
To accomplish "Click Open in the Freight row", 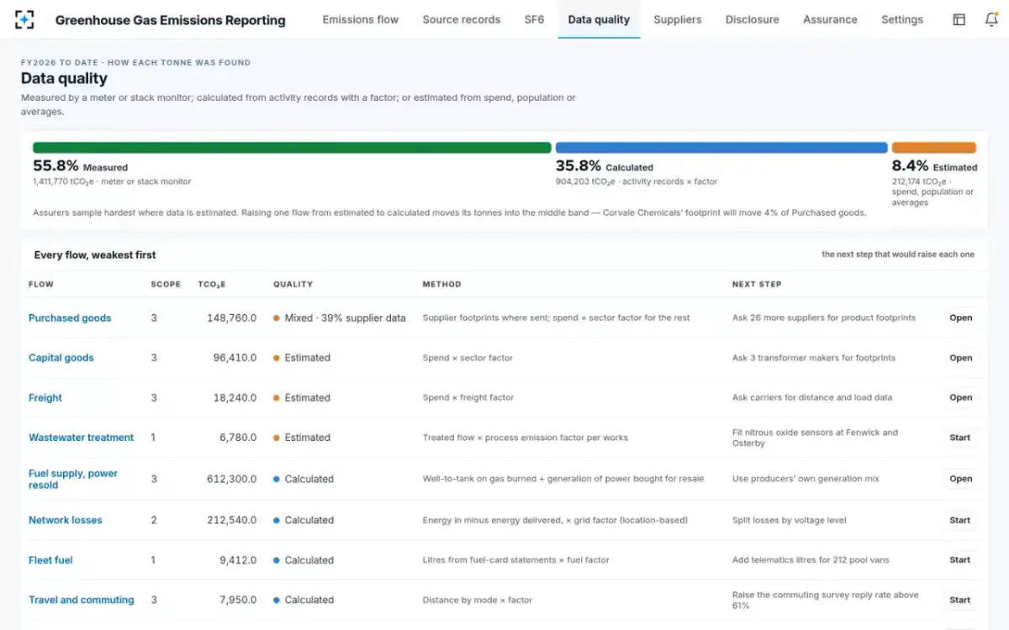I will pos(960,398).
